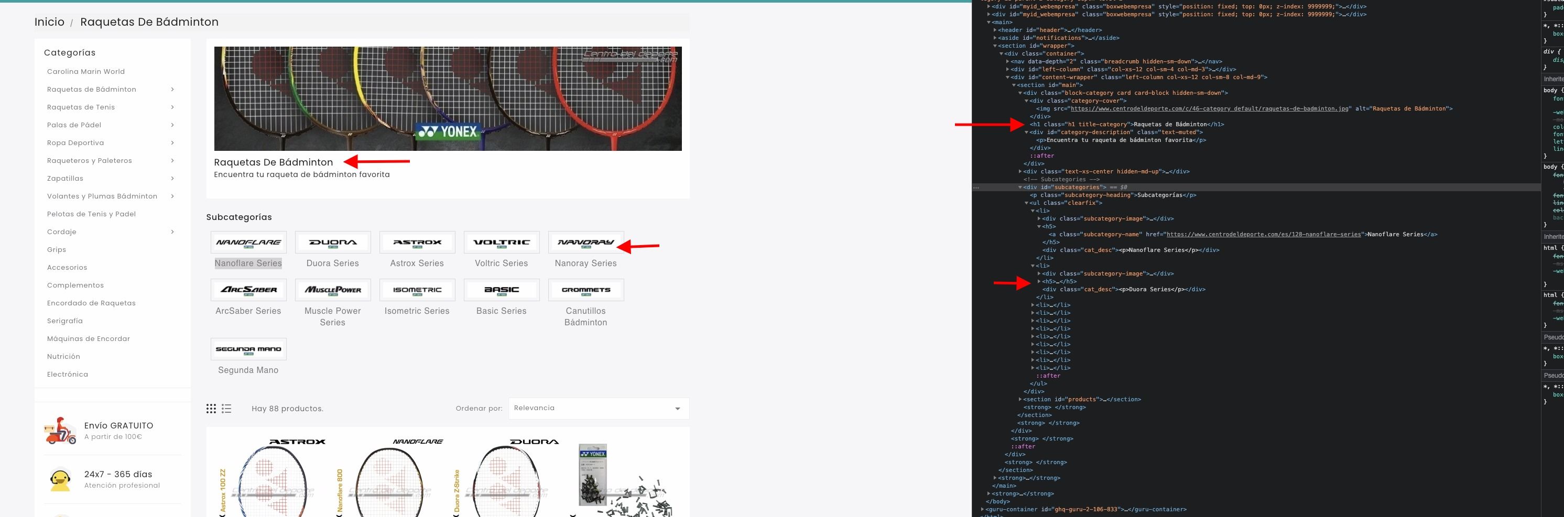Click the Isometric Series subcategory label
Viewport: 1564px width, 517px height.
417,311
